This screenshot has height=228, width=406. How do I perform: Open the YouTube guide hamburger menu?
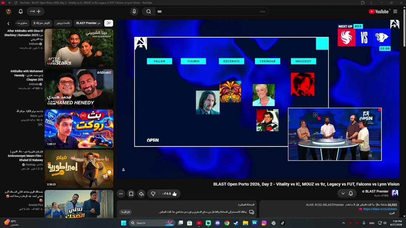click(395, 11)
